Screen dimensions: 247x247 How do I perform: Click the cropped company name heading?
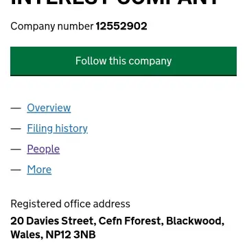(x=115, y=3)
